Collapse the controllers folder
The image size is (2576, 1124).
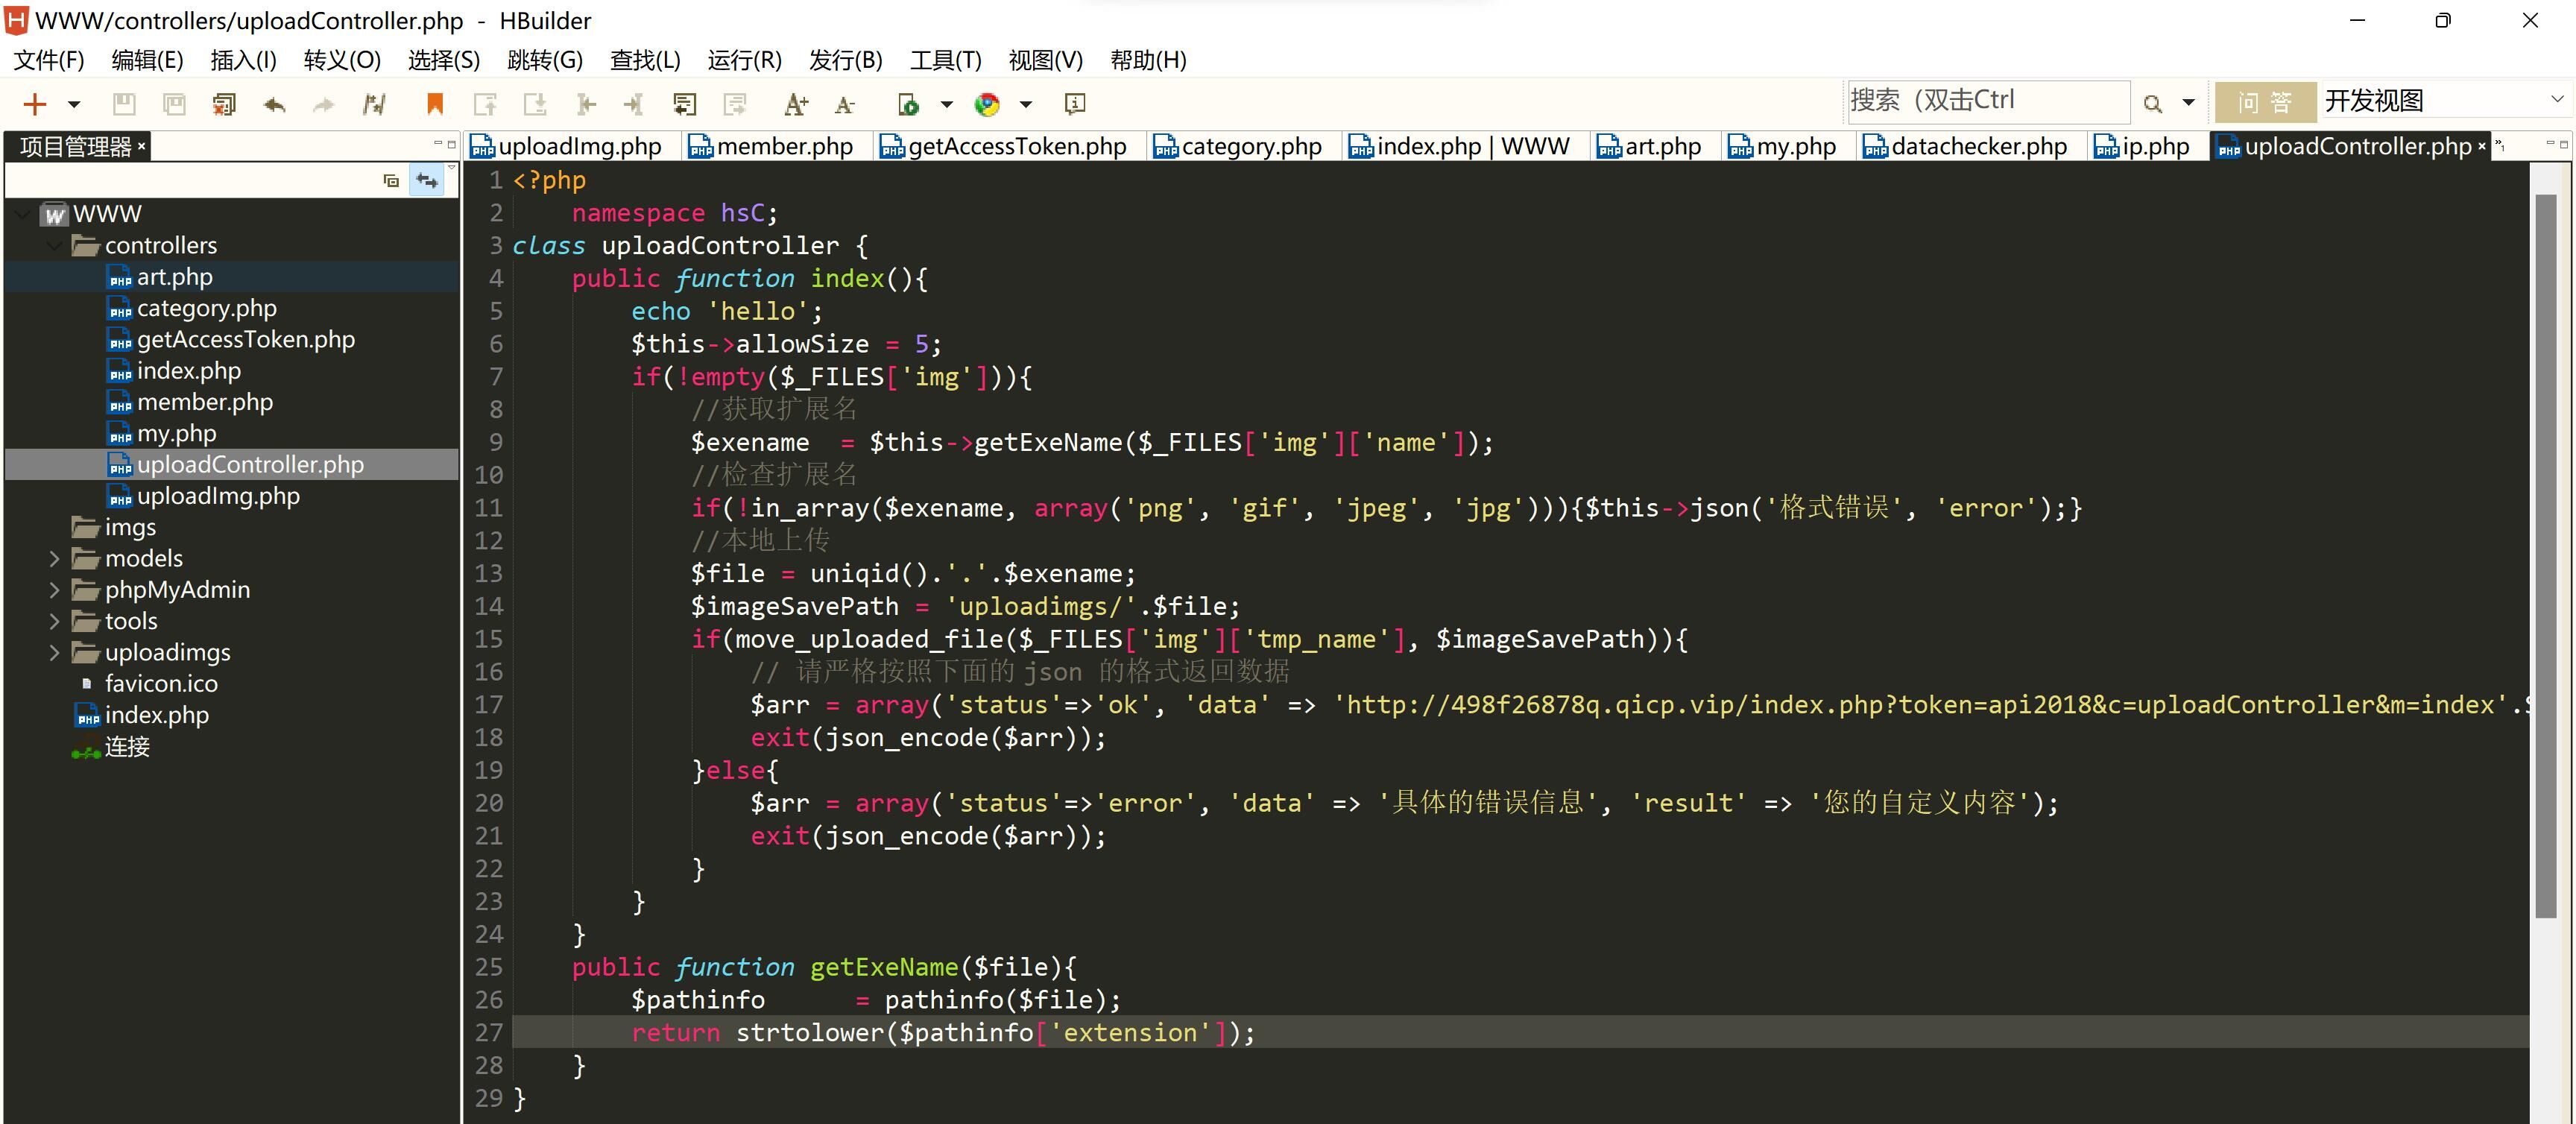click(55, 245)
